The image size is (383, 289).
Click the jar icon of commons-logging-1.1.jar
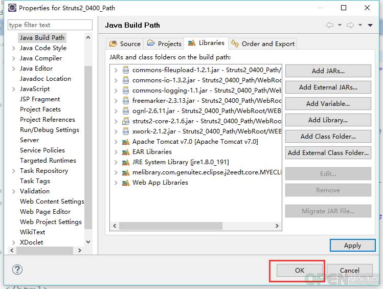coord(126,91)
